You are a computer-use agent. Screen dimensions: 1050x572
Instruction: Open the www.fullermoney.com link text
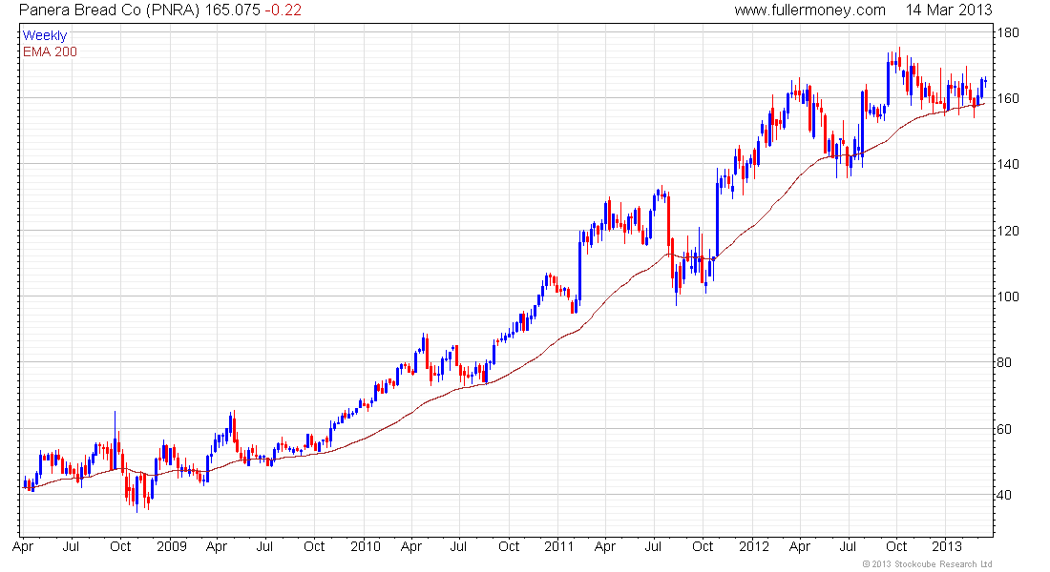(809, 10)
